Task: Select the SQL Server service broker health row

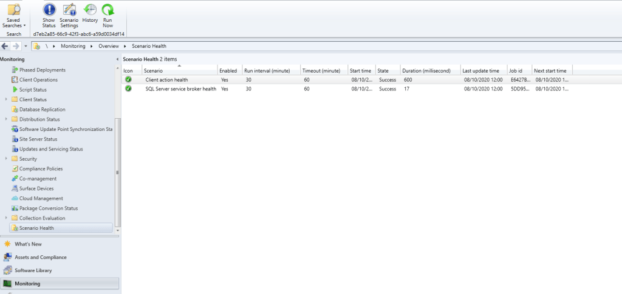Action: [x=180, y=89]
